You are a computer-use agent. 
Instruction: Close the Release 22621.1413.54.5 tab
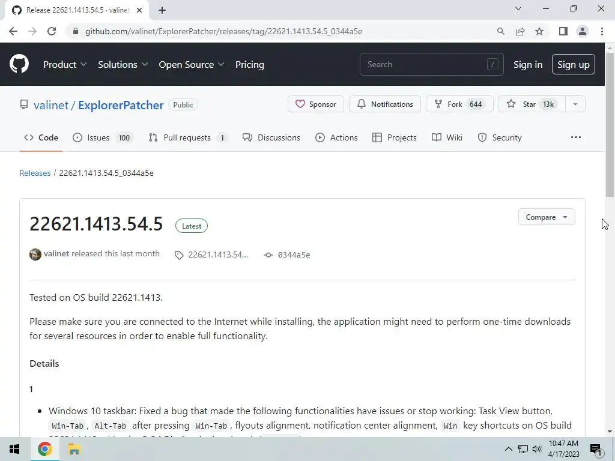[x=139, y=10]
